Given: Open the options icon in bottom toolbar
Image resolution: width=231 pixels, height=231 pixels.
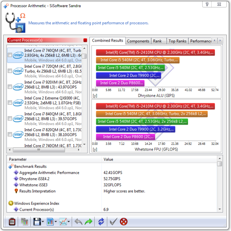Looking at the screenshot, I should (12, 222).
